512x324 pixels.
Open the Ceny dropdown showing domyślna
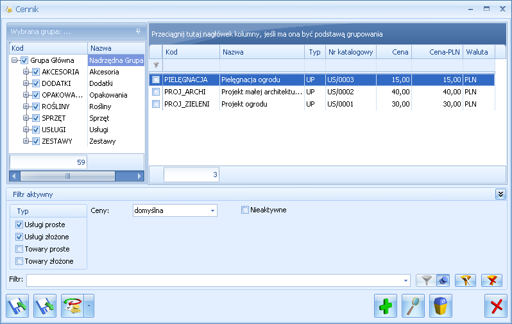212,210
